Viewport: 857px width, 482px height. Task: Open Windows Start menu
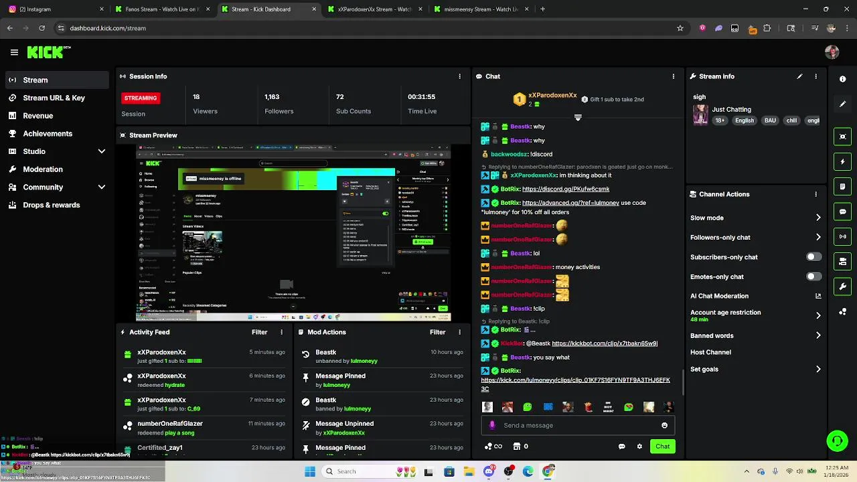310,471
